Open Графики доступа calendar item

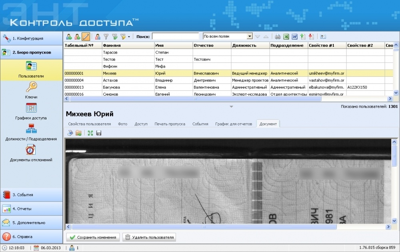tap(31, 112)
